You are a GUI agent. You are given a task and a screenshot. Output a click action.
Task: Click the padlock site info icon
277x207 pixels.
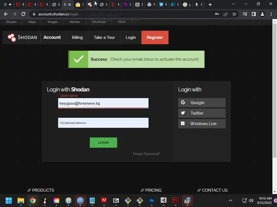34,14
